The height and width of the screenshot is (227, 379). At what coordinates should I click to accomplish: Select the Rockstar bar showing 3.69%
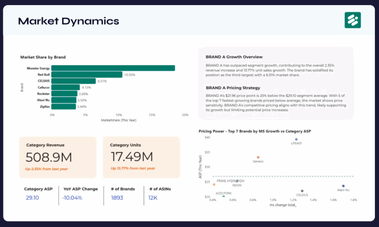click(65, 94)
